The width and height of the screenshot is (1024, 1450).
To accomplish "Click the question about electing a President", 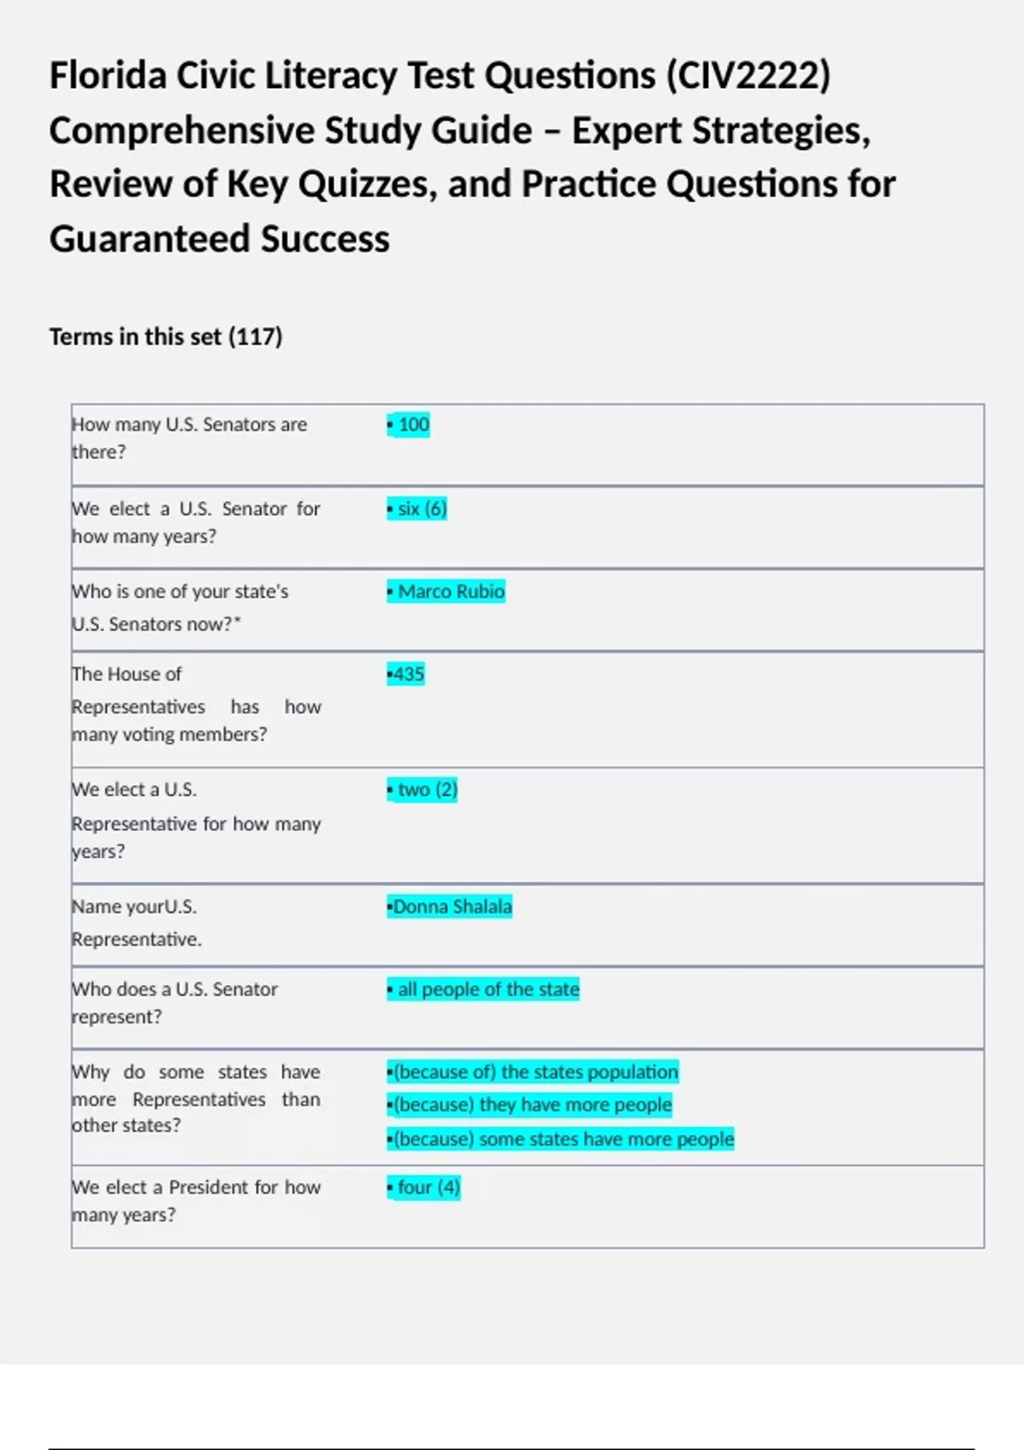I will [196, 1200].
